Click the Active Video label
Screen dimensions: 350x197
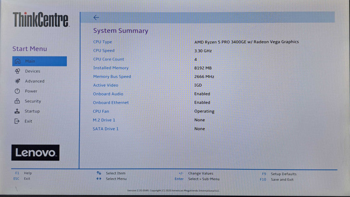[x=105, y=85]
